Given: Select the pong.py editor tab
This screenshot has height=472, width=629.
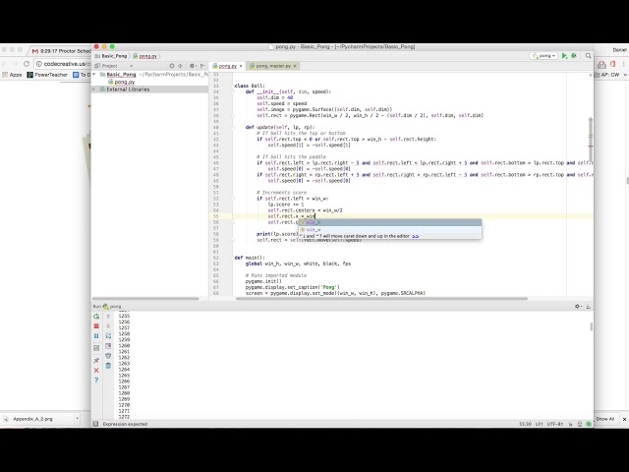Looking at the screenshot, I should (x=227, y=66).
